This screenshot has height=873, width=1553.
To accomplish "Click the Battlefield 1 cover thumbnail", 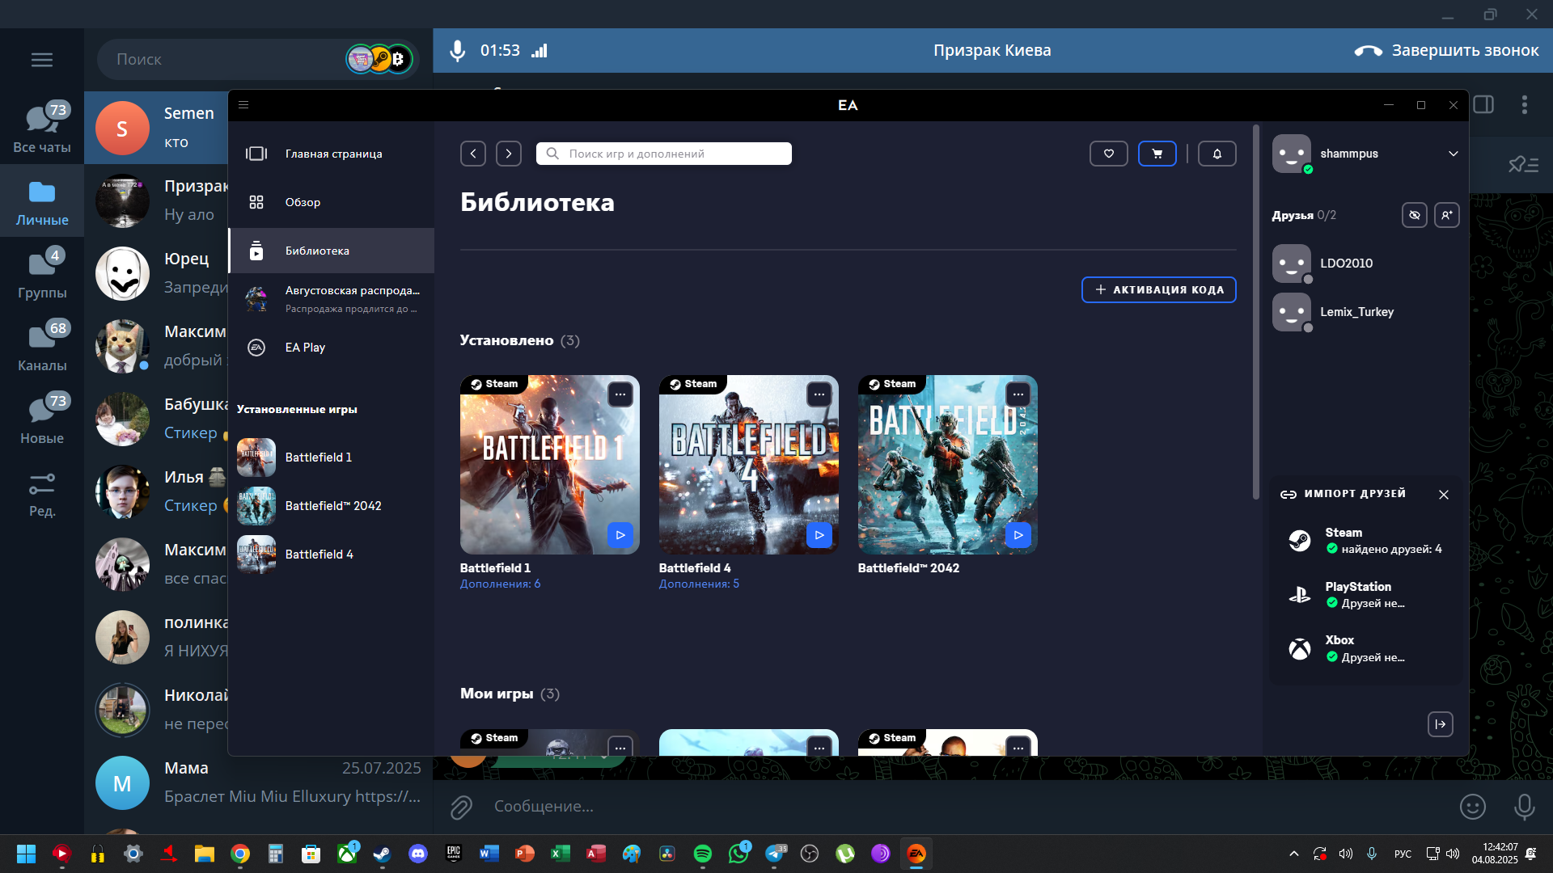I will click(550, 465).
